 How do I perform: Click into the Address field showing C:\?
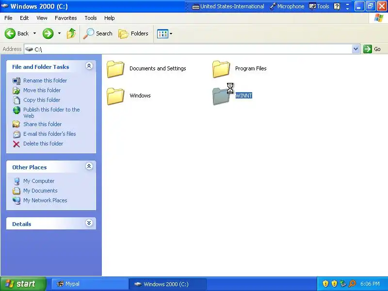(188, 49)
